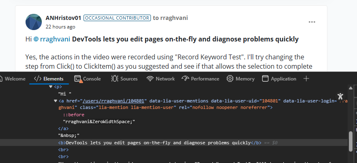Click the plus icon to add more tools
Viewport: 357px width, 163px height.
click(306, 78)
